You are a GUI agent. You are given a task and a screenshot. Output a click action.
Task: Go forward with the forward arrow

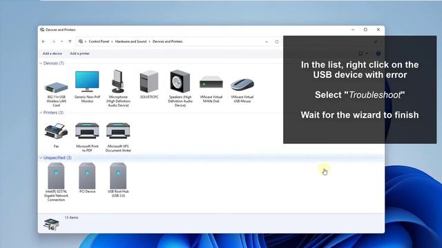tap(53, 41)
